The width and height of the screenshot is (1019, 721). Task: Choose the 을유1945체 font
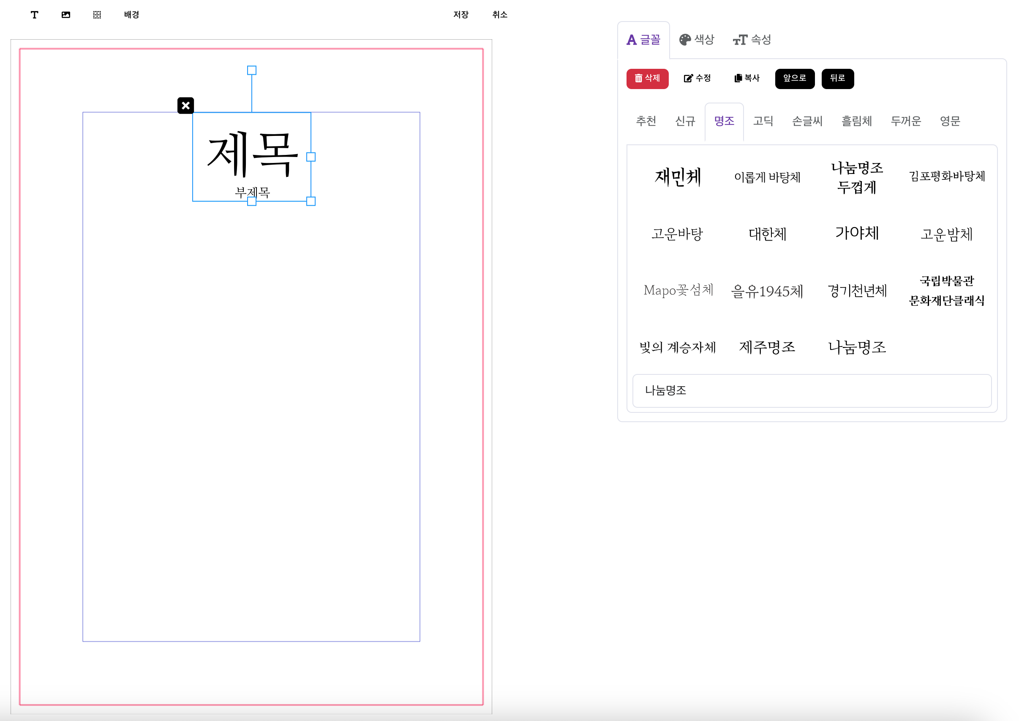coord(767,291)
